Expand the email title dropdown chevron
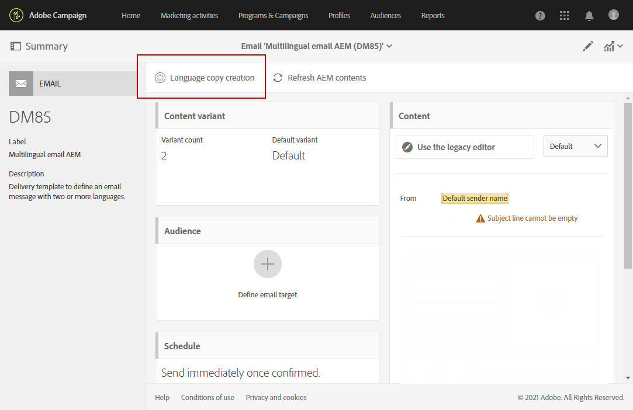 click(x=390, y=46)
